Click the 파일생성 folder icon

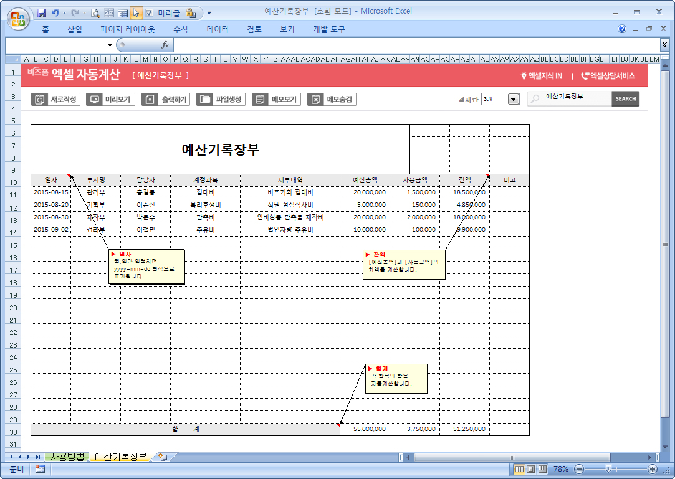coord(205,100)
